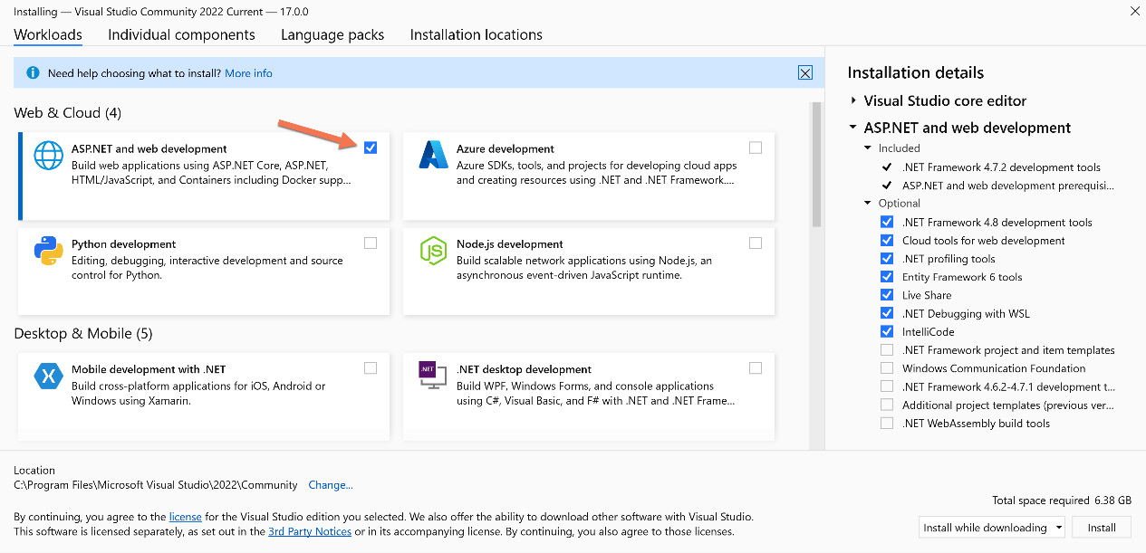Check the Python development workload

(371, 243)
